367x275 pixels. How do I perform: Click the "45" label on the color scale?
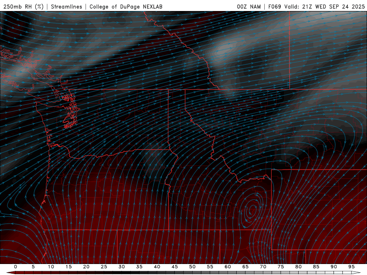point(175,267)
